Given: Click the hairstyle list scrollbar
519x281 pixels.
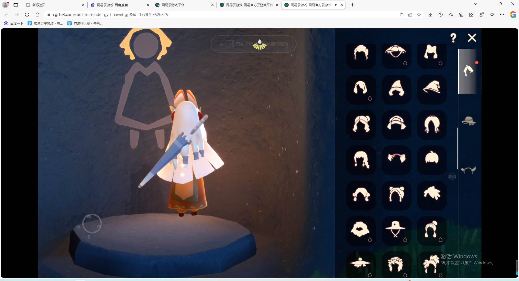Looking at the screenshot, I should click(457, 148).
